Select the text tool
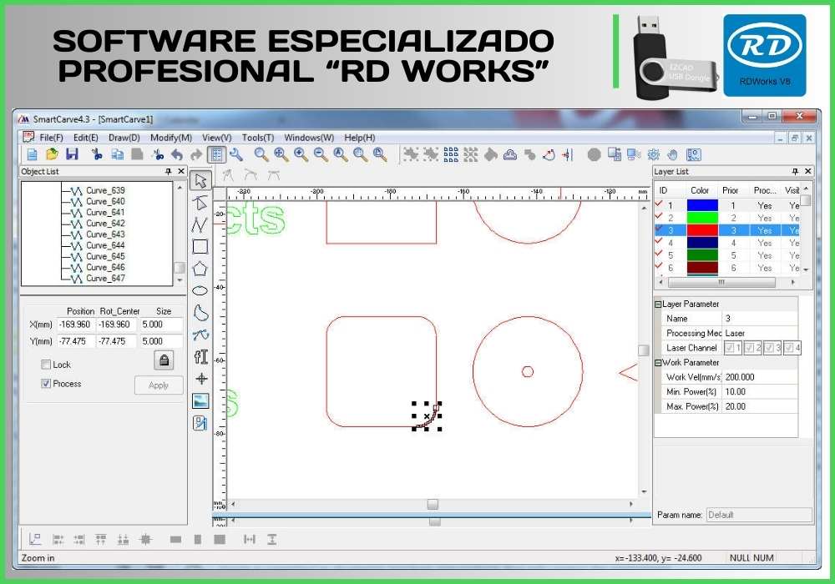The height and width of the screenshot is (584, 835). (200, 356)
